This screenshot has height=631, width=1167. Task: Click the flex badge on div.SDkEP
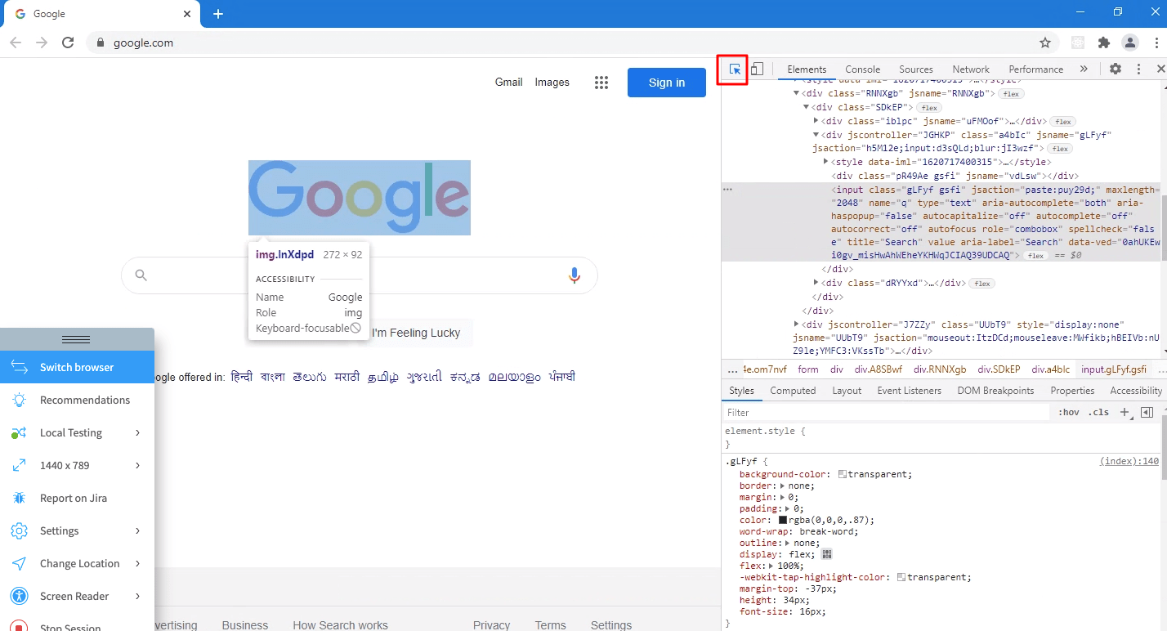[929, 107]
